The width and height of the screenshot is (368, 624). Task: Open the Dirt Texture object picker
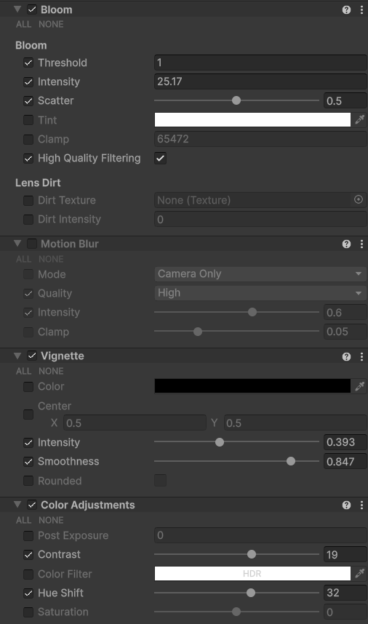point(359,200)
